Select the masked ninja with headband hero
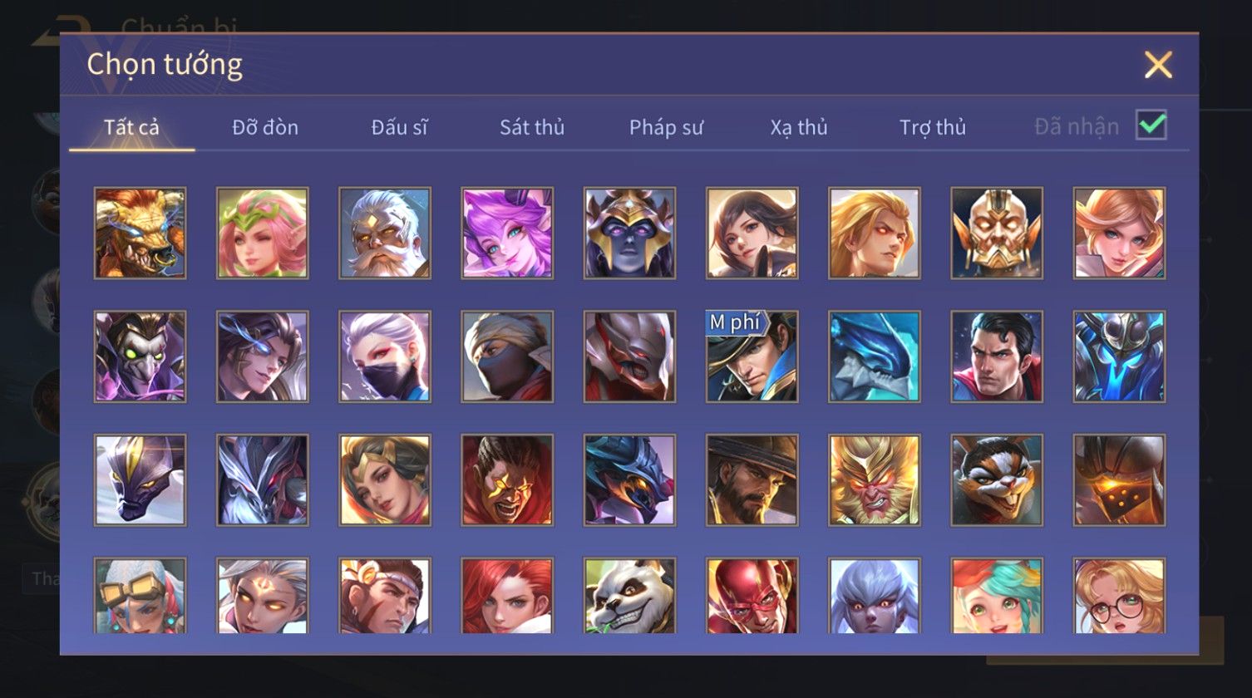This screenshot has height=698, width=1252. (x=507, y=356)
